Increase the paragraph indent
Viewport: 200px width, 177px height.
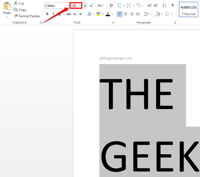pyautogui.click(x=156, y=5)
